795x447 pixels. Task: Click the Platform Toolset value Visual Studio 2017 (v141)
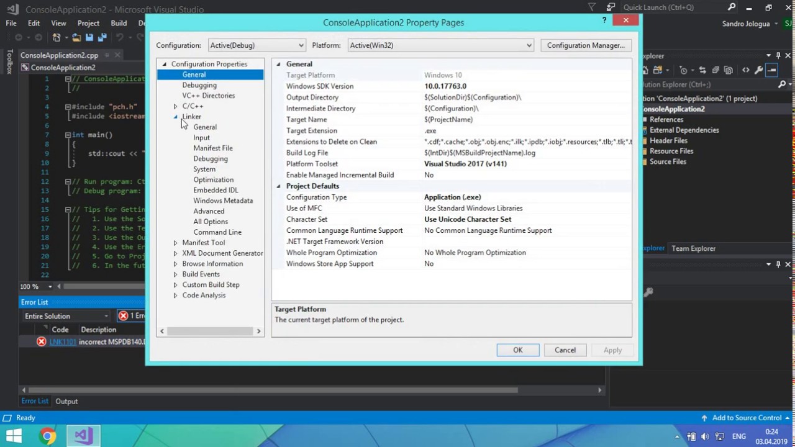pyautogui.click(x=465, y=164)
